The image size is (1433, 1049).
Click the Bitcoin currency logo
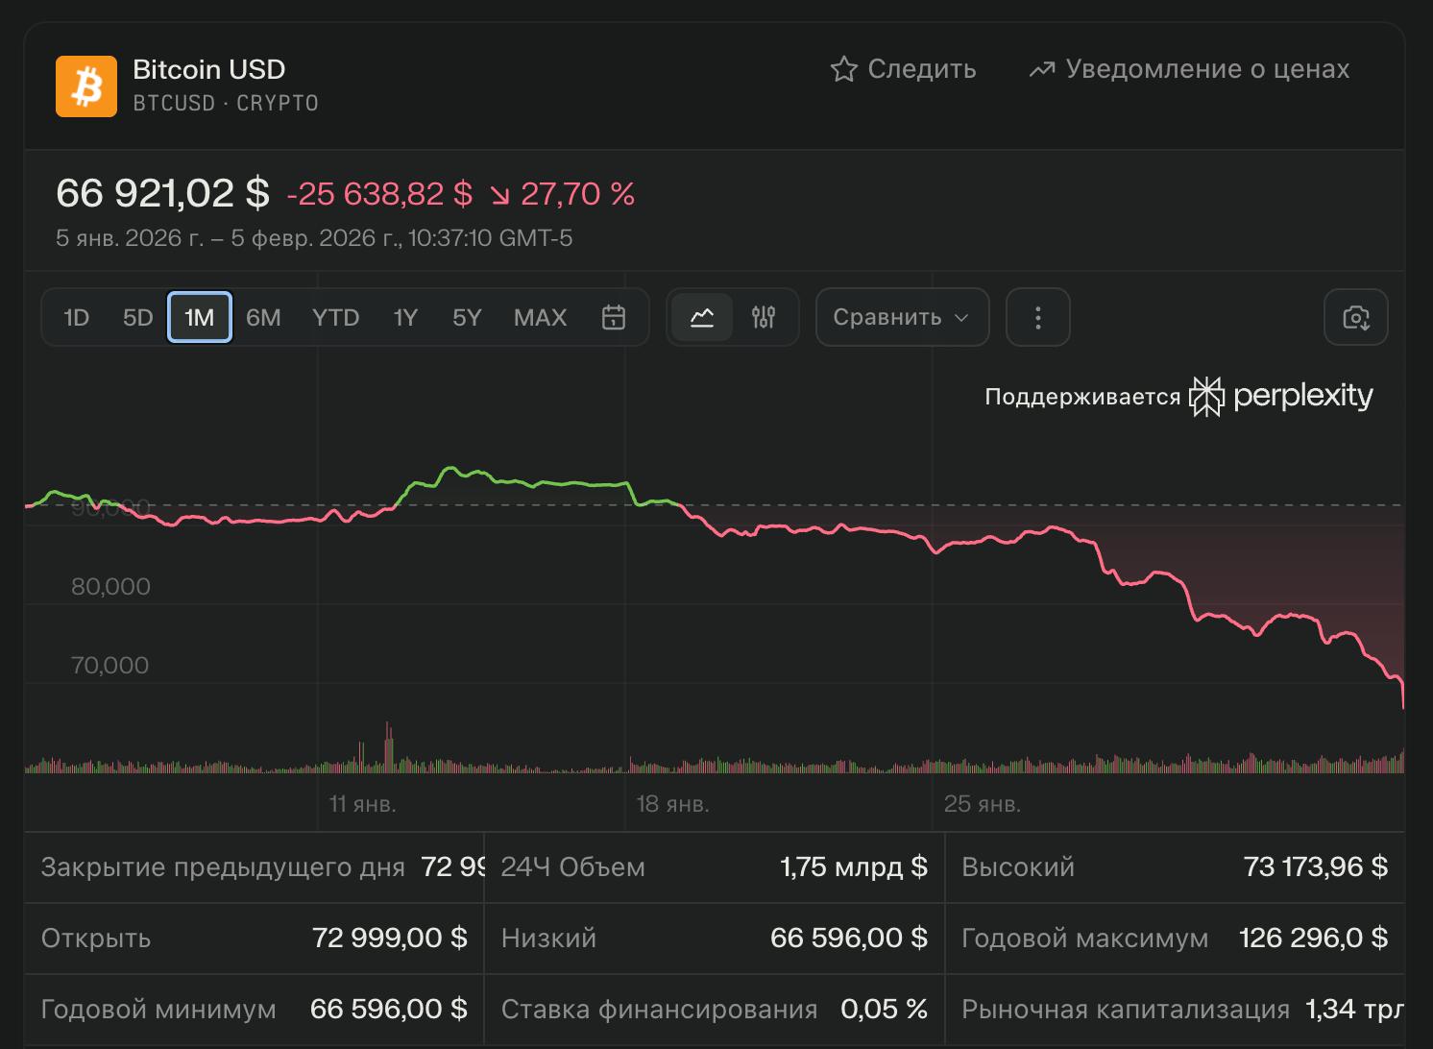click(x=86, y=86)
